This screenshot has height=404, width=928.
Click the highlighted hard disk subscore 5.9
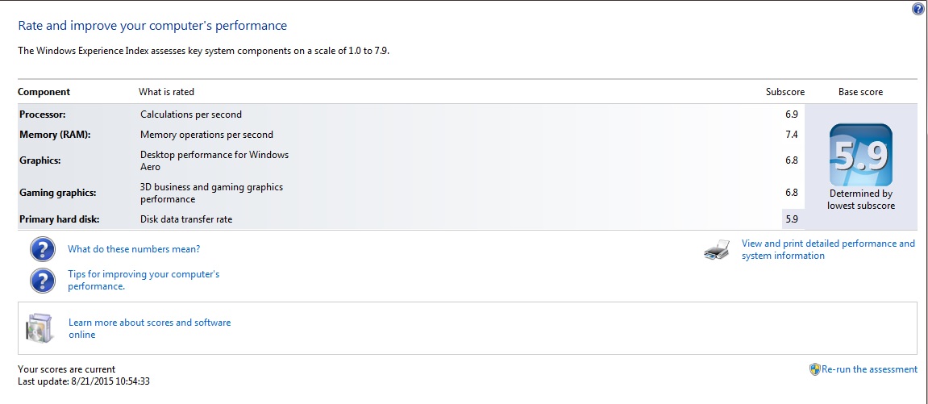792,219
